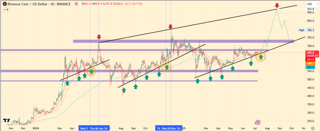
Task: Click the teal 632.0 moving average label
Action: coord(311,67)
